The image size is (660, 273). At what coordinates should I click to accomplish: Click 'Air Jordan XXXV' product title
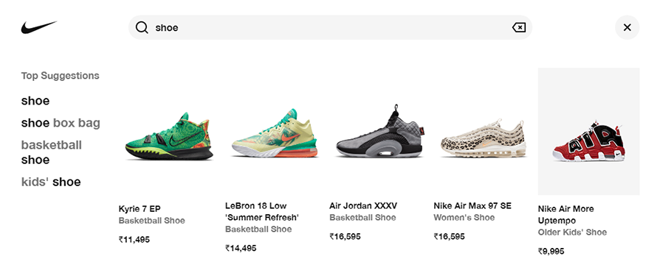363,206
